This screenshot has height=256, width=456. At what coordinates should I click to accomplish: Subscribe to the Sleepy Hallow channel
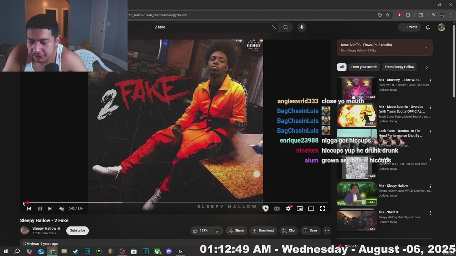(x=77, y=230)
